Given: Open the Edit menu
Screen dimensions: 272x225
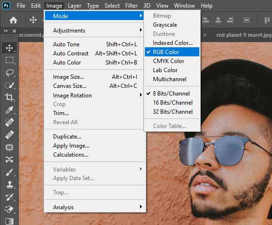Looking at the screenshot, I should 36,6.
